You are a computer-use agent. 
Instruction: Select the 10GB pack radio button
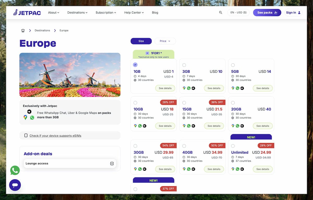click(135, 103)
